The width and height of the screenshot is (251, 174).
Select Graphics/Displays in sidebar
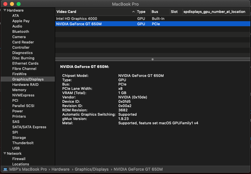28,79
